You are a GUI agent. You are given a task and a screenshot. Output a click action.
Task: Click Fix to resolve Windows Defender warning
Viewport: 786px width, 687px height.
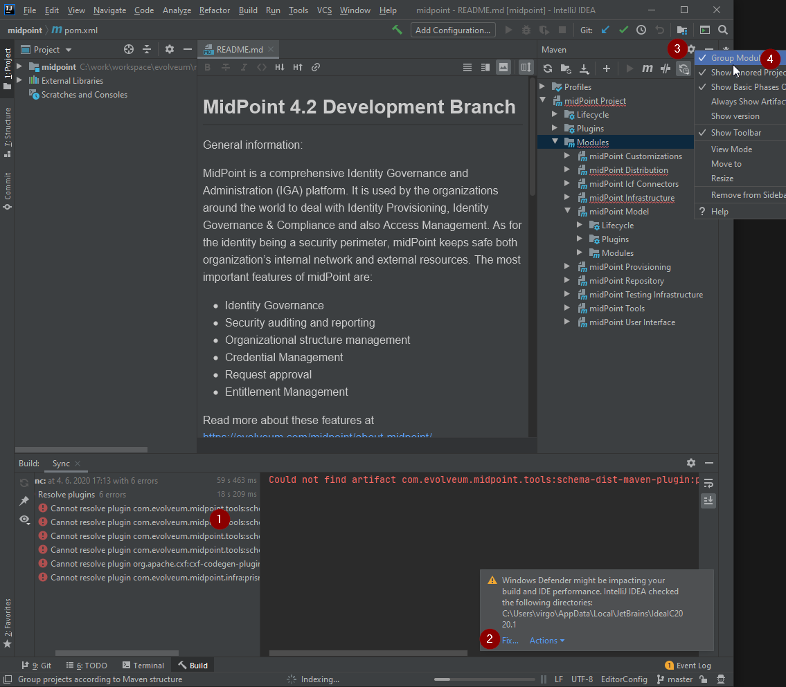(510, 640)
